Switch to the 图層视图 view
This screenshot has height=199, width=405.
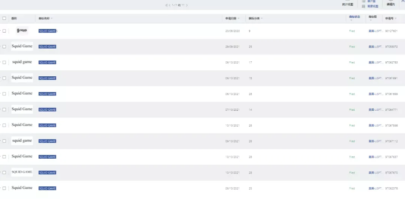click(373, 6)
